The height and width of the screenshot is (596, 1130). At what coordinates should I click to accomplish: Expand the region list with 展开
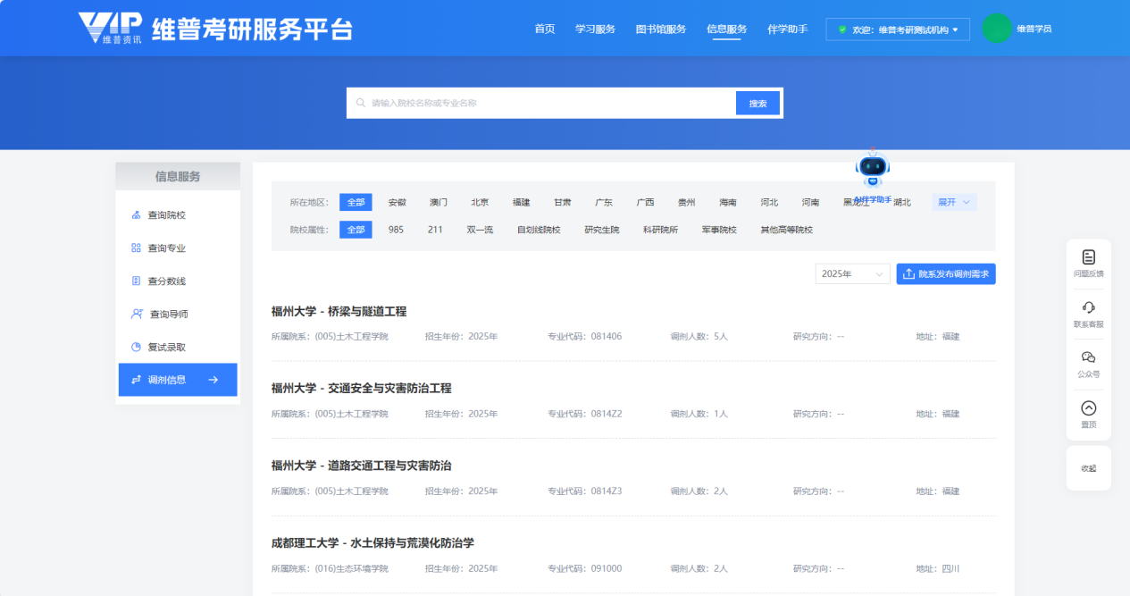953,203
